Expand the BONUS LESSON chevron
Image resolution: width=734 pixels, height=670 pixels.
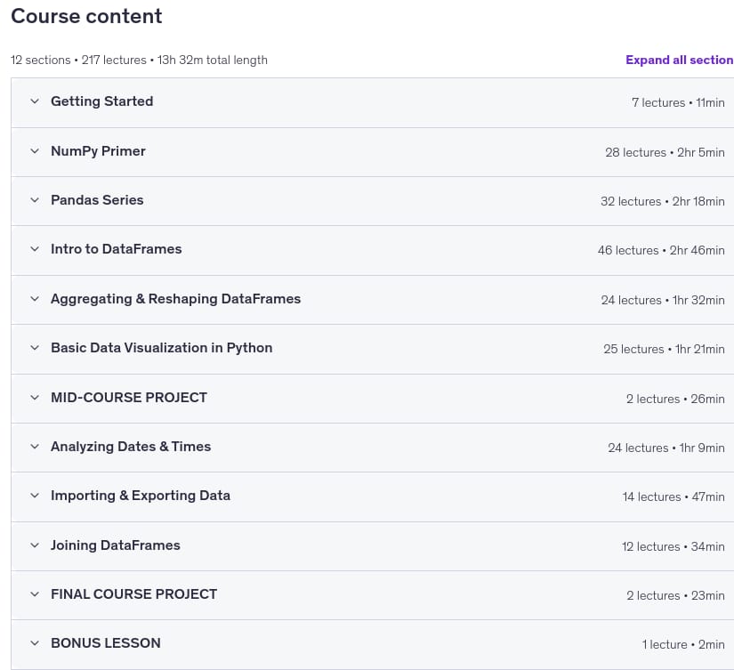click(x=35, y=642)
